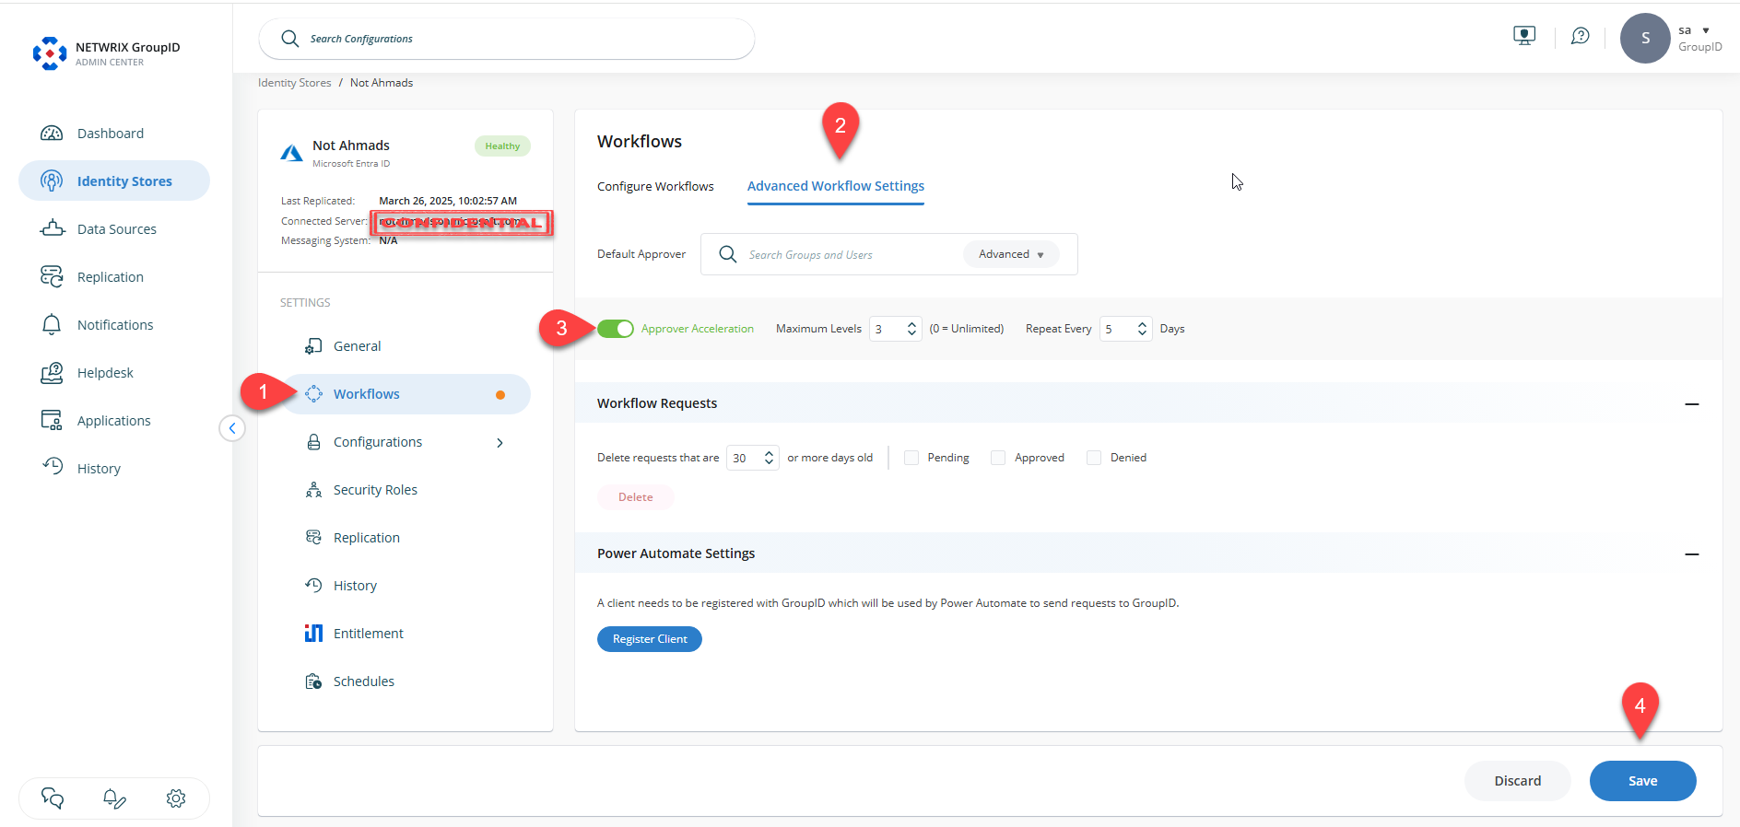Click the bell with pencil icon
The width and height of the screenshot is (1740, 827).
114,798
